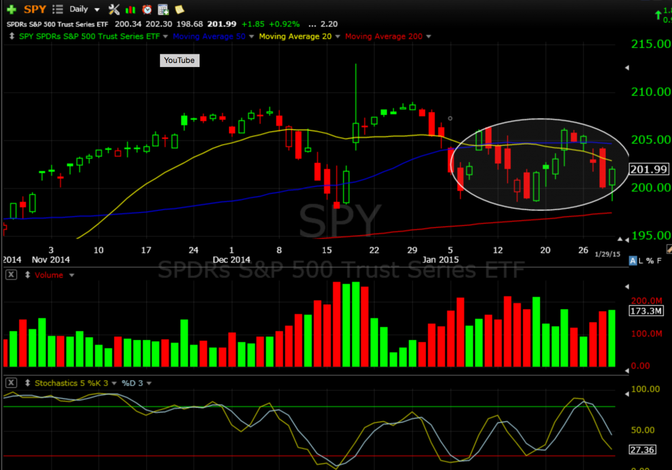This screenshot has width=672, height=470.
Task: Click the up-down arrow next to Volume
Action: [28, 275]
